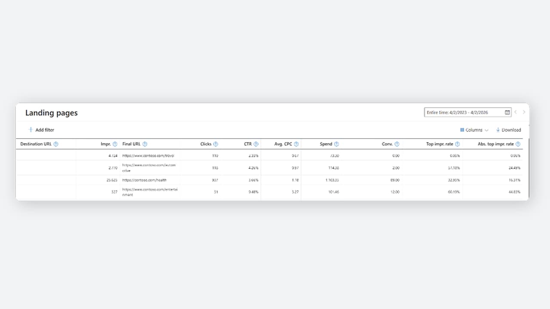Click the info icon next to Conv. header
The height and width of the screenshot is (309, 550).
397,144
